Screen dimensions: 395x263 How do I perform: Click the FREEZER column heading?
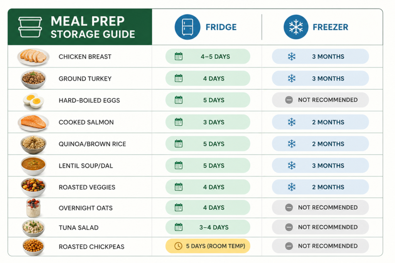click(x=330, y=27)
